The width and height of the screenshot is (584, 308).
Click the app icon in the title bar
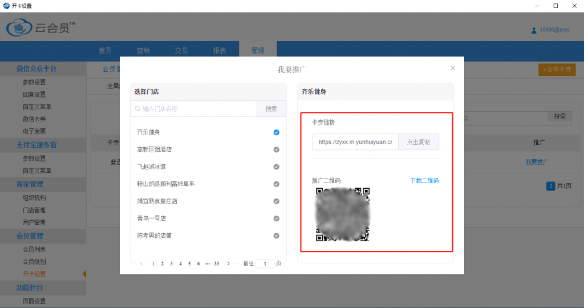[x=6, y=6]
